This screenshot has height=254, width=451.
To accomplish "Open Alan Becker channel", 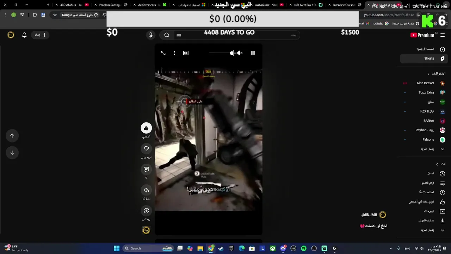I will 424,83.
